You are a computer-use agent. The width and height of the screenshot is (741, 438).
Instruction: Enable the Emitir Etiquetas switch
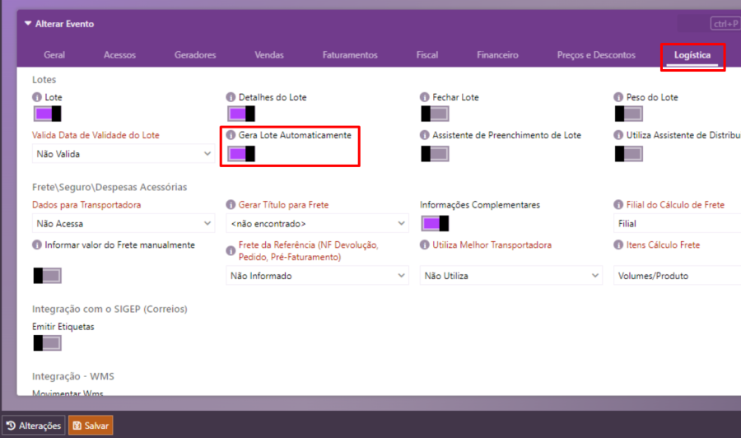[x=47, y=343]
